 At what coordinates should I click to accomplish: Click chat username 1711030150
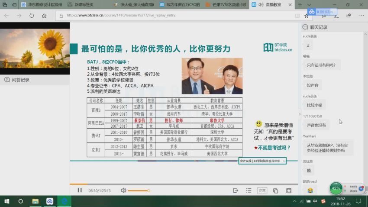pos(313,116)
